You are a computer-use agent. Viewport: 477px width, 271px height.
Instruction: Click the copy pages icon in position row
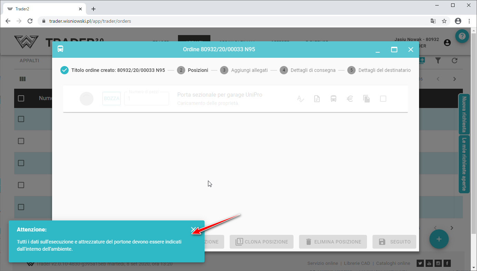(x=366, y=99)
